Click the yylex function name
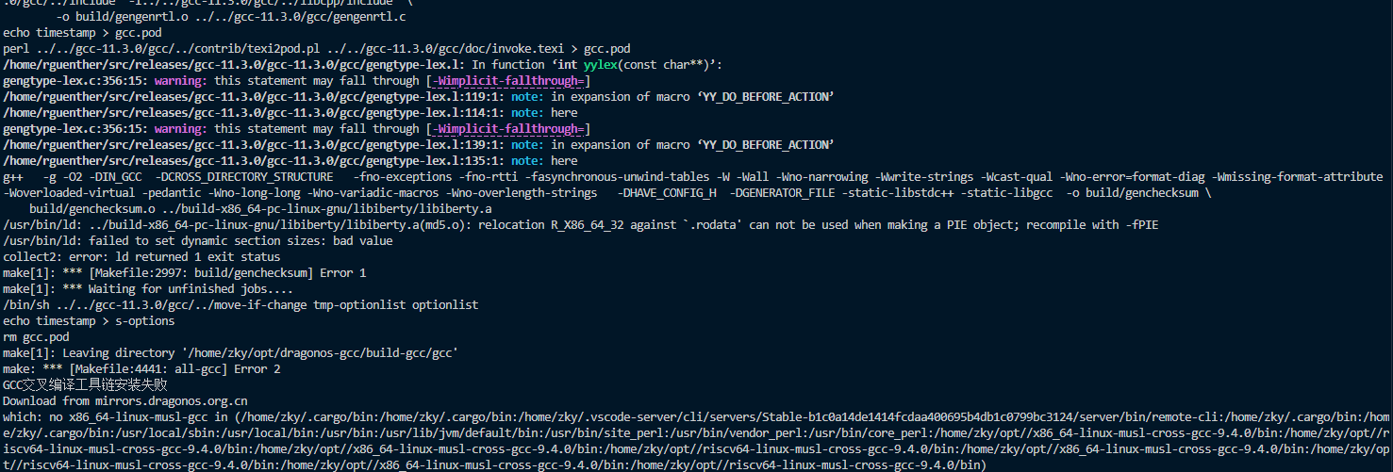This screenshot has width=1393, height=472. coord(601,64)
